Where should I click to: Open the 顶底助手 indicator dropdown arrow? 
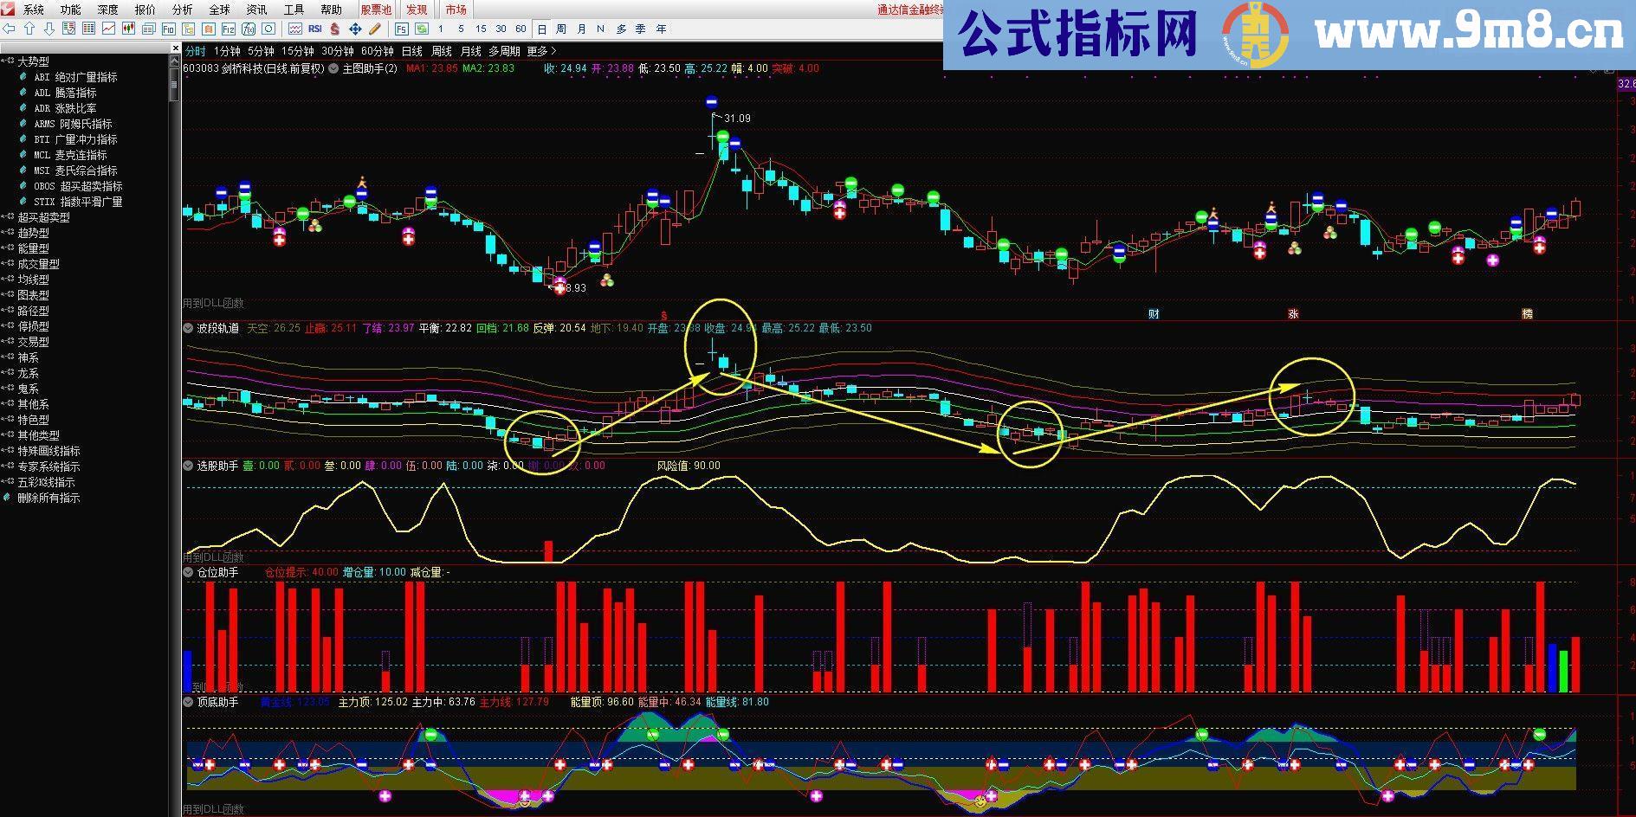188,702
